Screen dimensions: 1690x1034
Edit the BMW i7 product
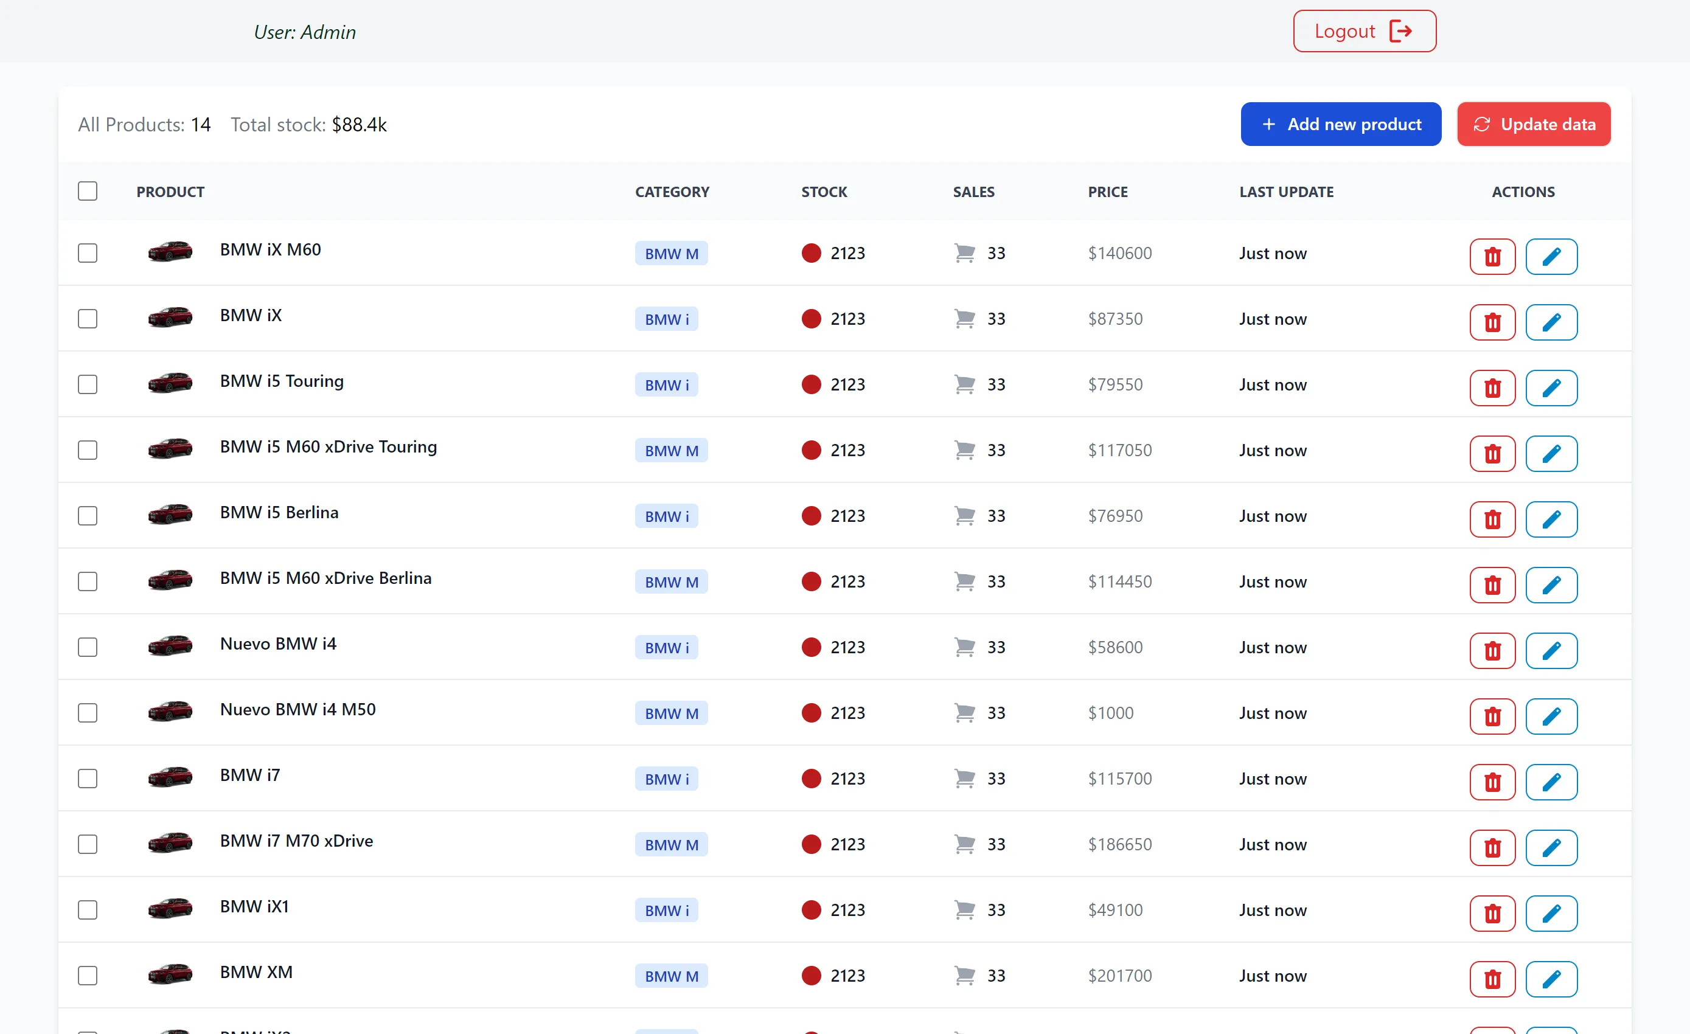pos(1551,783)
